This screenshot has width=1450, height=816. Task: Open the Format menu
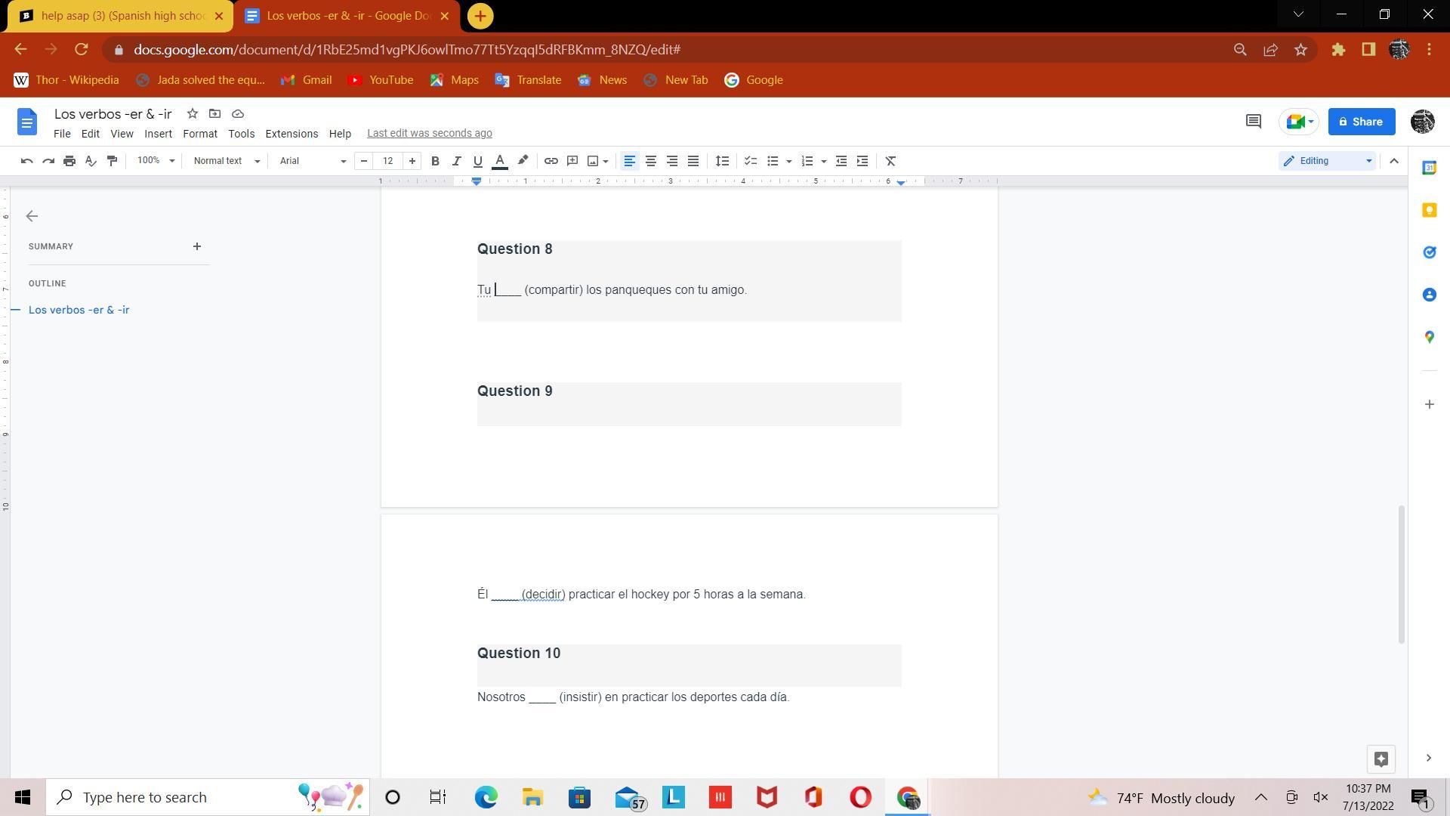[x=199, y=134]
